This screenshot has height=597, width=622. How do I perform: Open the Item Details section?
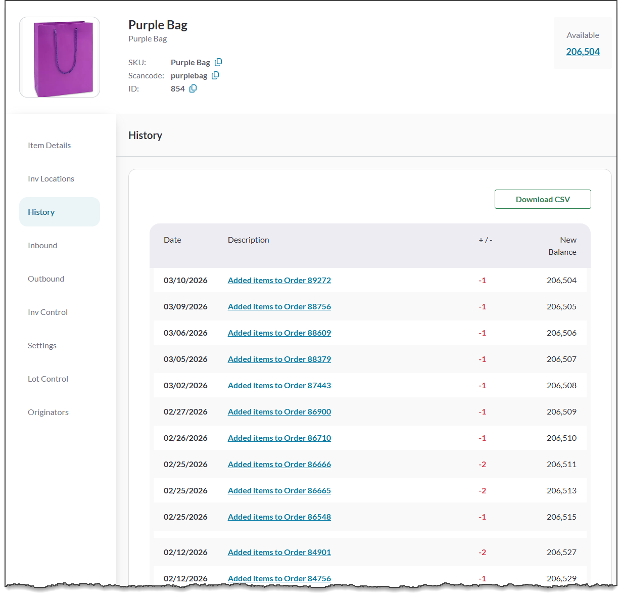[49, 145]
